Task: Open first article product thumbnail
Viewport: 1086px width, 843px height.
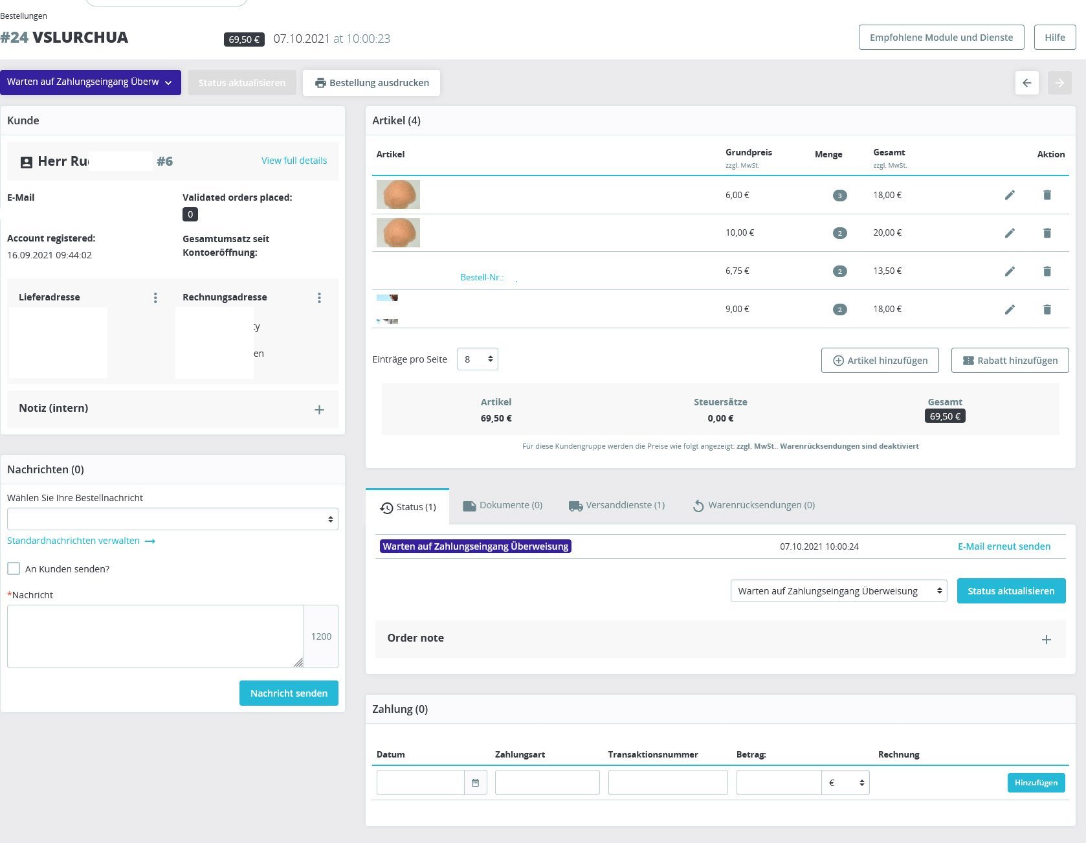Action: tap(398, 194)
